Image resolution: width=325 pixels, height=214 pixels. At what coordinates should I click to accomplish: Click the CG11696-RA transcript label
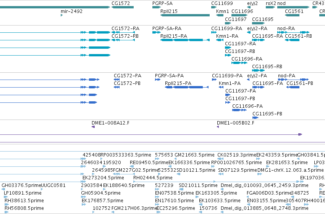(247, 59)
